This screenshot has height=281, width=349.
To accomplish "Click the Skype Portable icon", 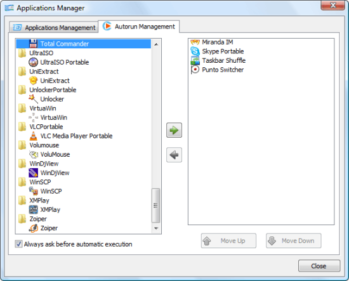I will click(x=195, y=51).
